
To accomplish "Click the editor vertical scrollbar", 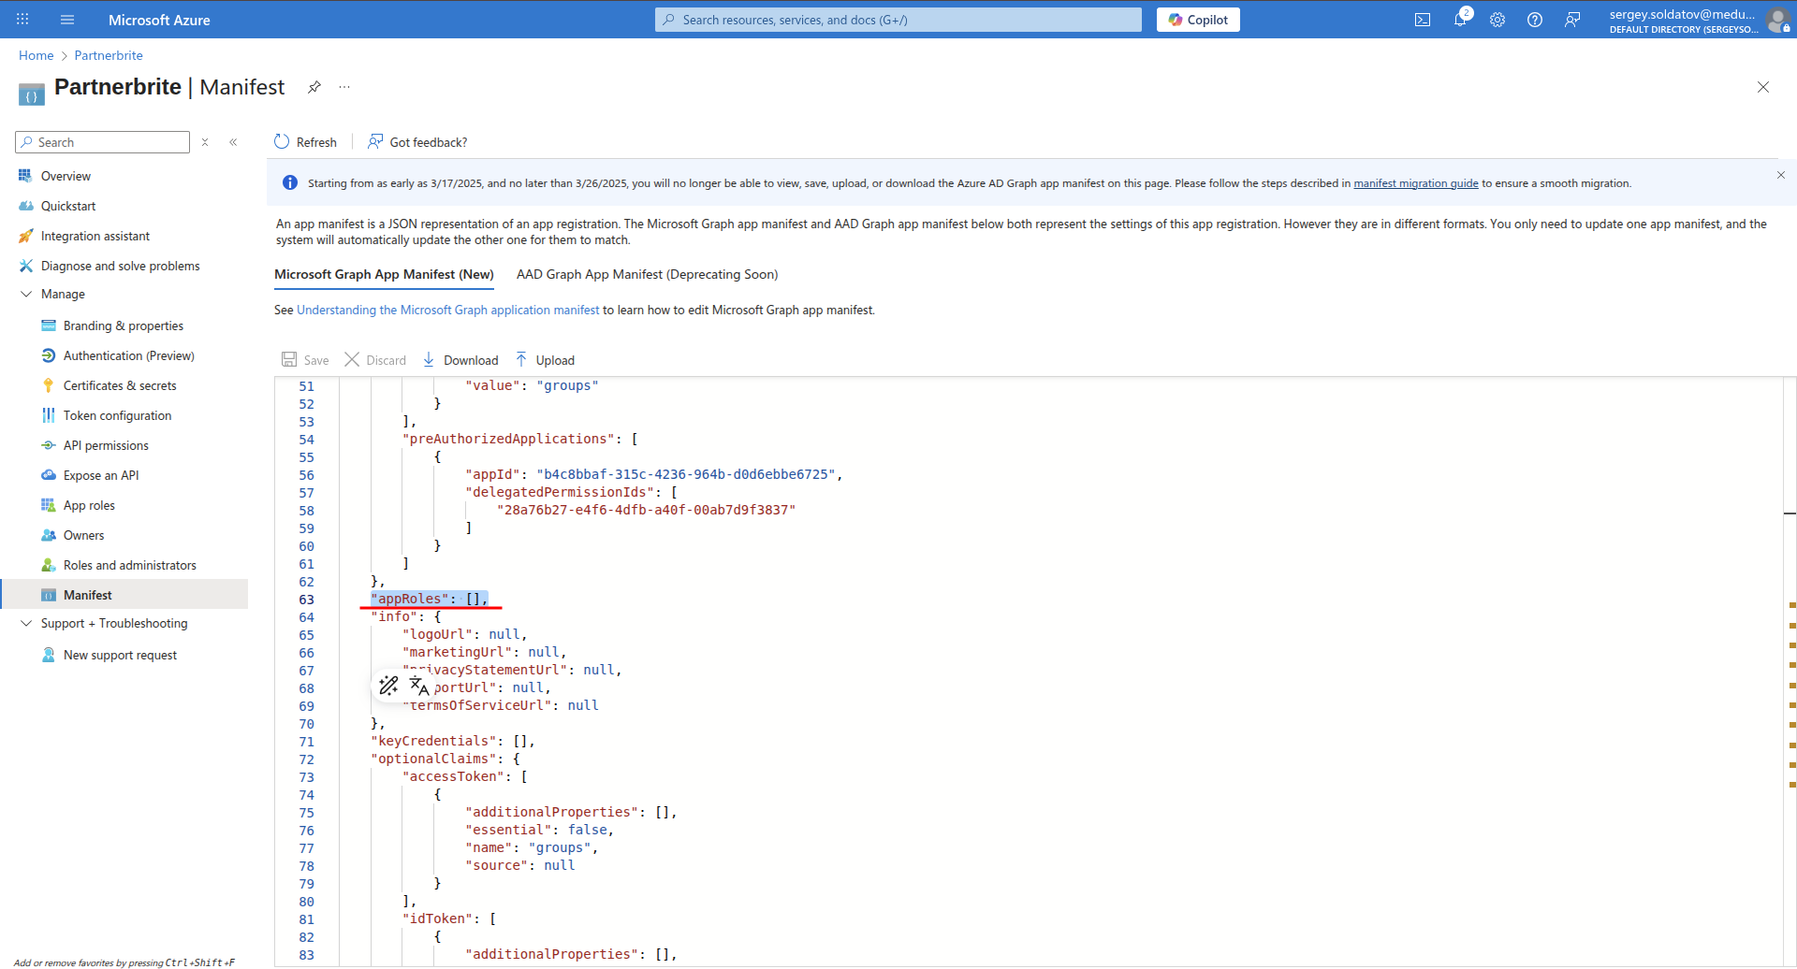I will pos(1790,672).
